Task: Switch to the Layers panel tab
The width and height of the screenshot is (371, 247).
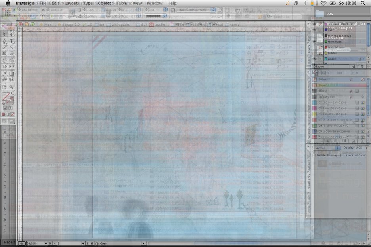Action: pyautogui.click(x=309, y=49)
